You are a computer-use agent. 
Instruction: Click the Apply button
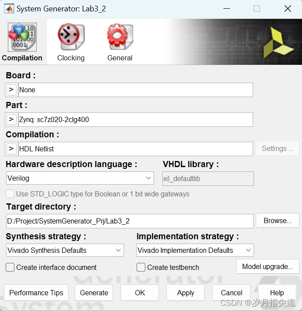(x=185, y=293)
